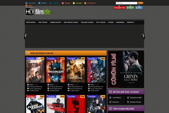Click the Facebook social icon

coord(26,3)
